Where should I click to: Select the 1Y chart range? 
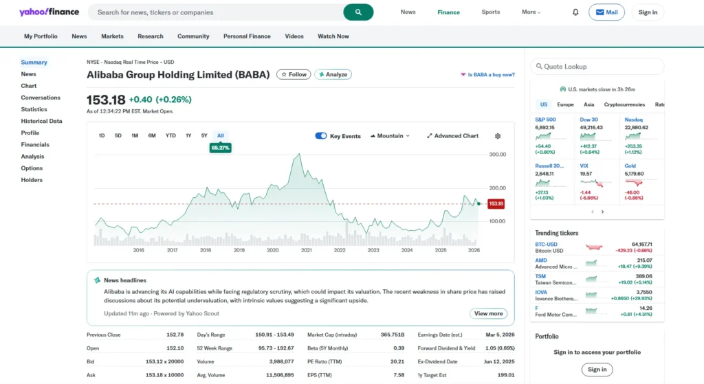pyautogui.click(x=188, y=136)
